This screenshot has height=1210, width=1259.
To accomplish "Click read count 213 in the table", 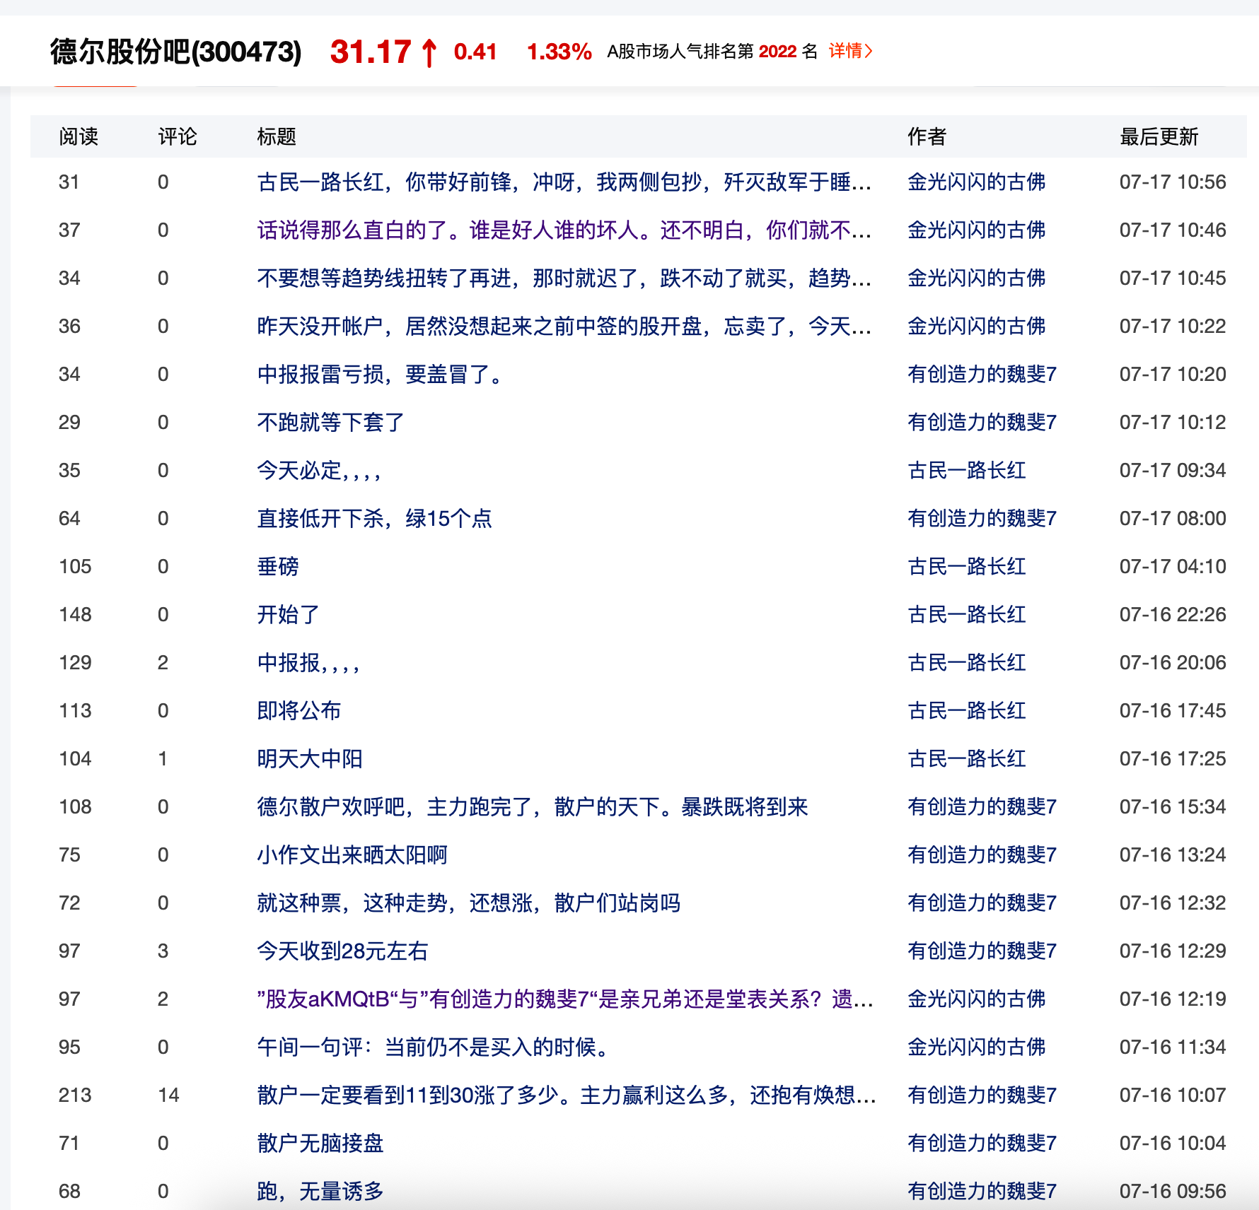I will tap(75, 1096).
